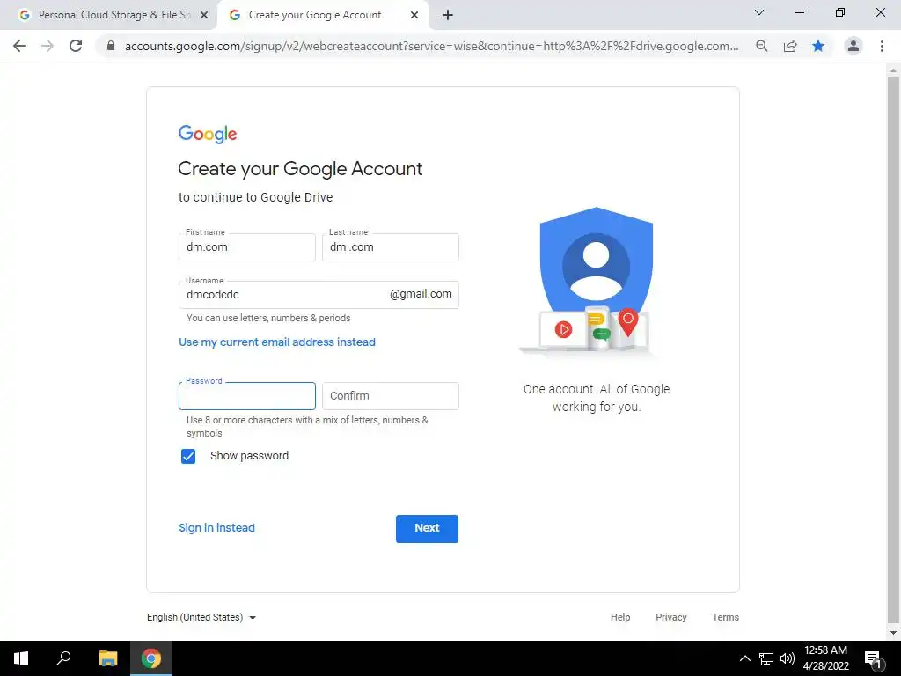The width and height of the screenshot is (901, 676).
Task: Open the English (United States) language dropdown
Action: pyautogui.click(x=201, y=617)
